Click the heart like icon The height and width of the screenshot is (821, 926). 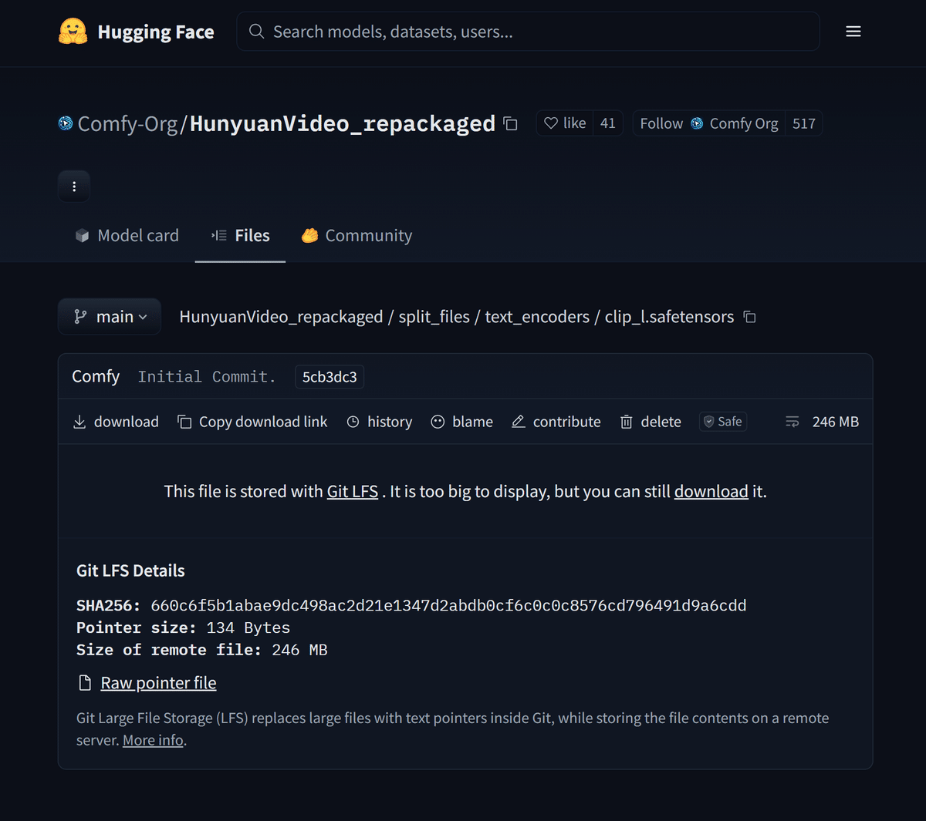(551, 123)
